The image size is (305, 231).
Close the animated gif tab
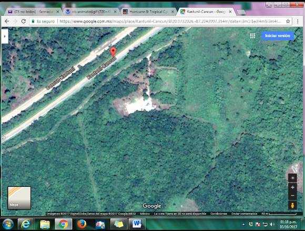[115, 12]
